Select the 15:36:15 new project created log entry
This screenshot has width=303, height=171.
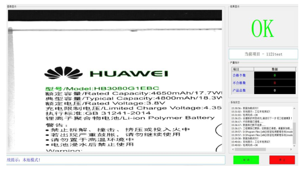click(262, 118)
